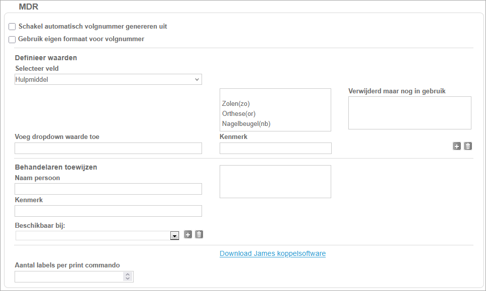Click the plus icon below the Verwijderd list
This screenshot has height=291, width=486.
click(x=457, y=146)
